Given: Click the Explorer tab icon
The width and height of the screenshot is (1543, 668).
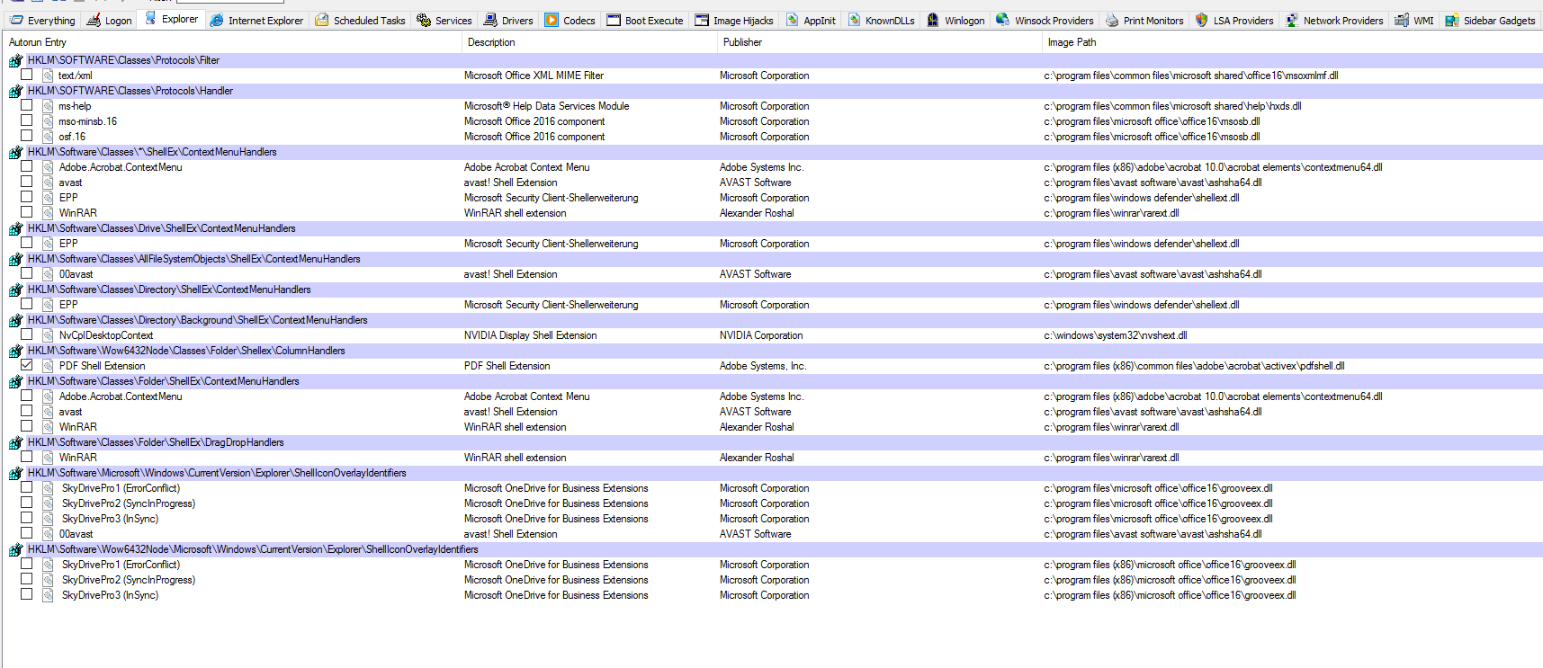Looking at the screenshot, I should (150, 18).
